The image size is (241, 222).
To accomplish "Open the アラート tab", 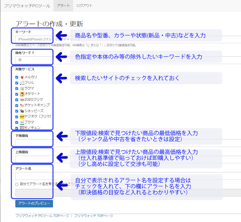I will 63,6.
